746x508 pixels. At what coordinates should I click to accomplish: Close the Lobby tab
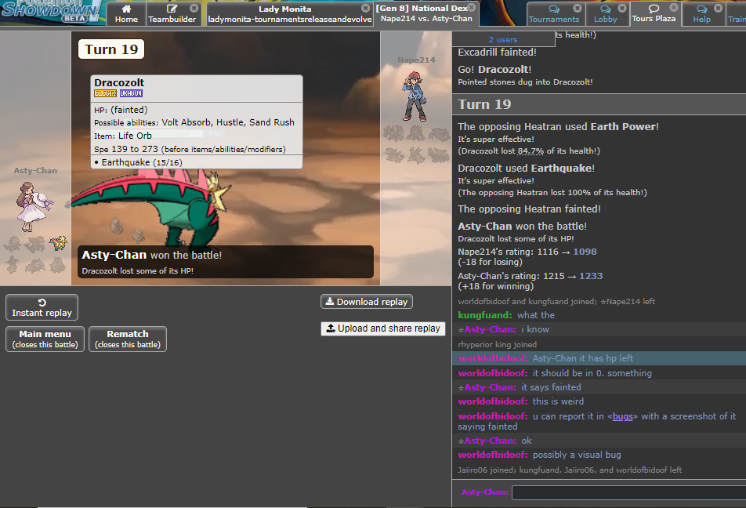point(622,8)
